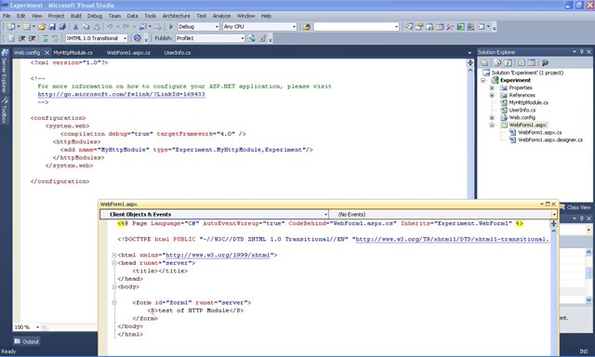Click the Open File folder icon
The width and height of the screenshot is (595, 357).
42,27
